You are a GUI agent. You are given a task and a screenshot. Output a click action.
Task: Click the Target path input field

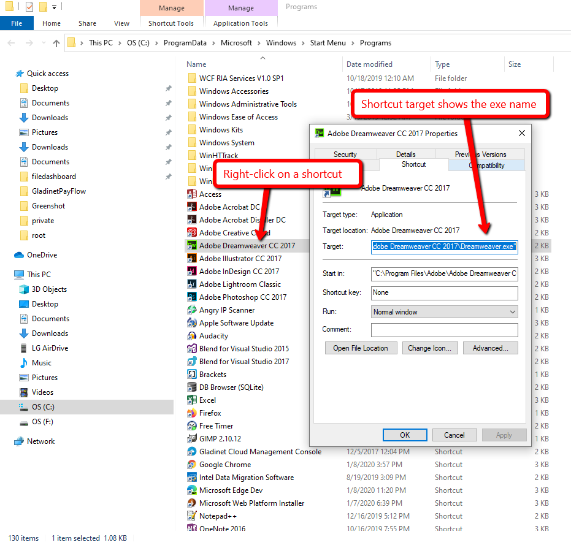point(444,246)
